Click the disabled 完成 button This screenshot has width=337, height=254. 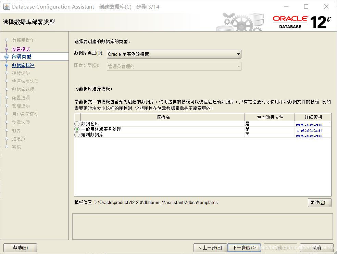tap(280, 248)
